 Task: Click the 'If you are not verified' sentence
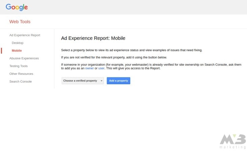[x=114, y=57]
